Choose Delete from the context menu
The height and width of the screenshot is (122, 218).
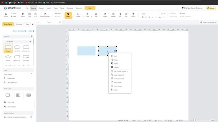(120, 67)
